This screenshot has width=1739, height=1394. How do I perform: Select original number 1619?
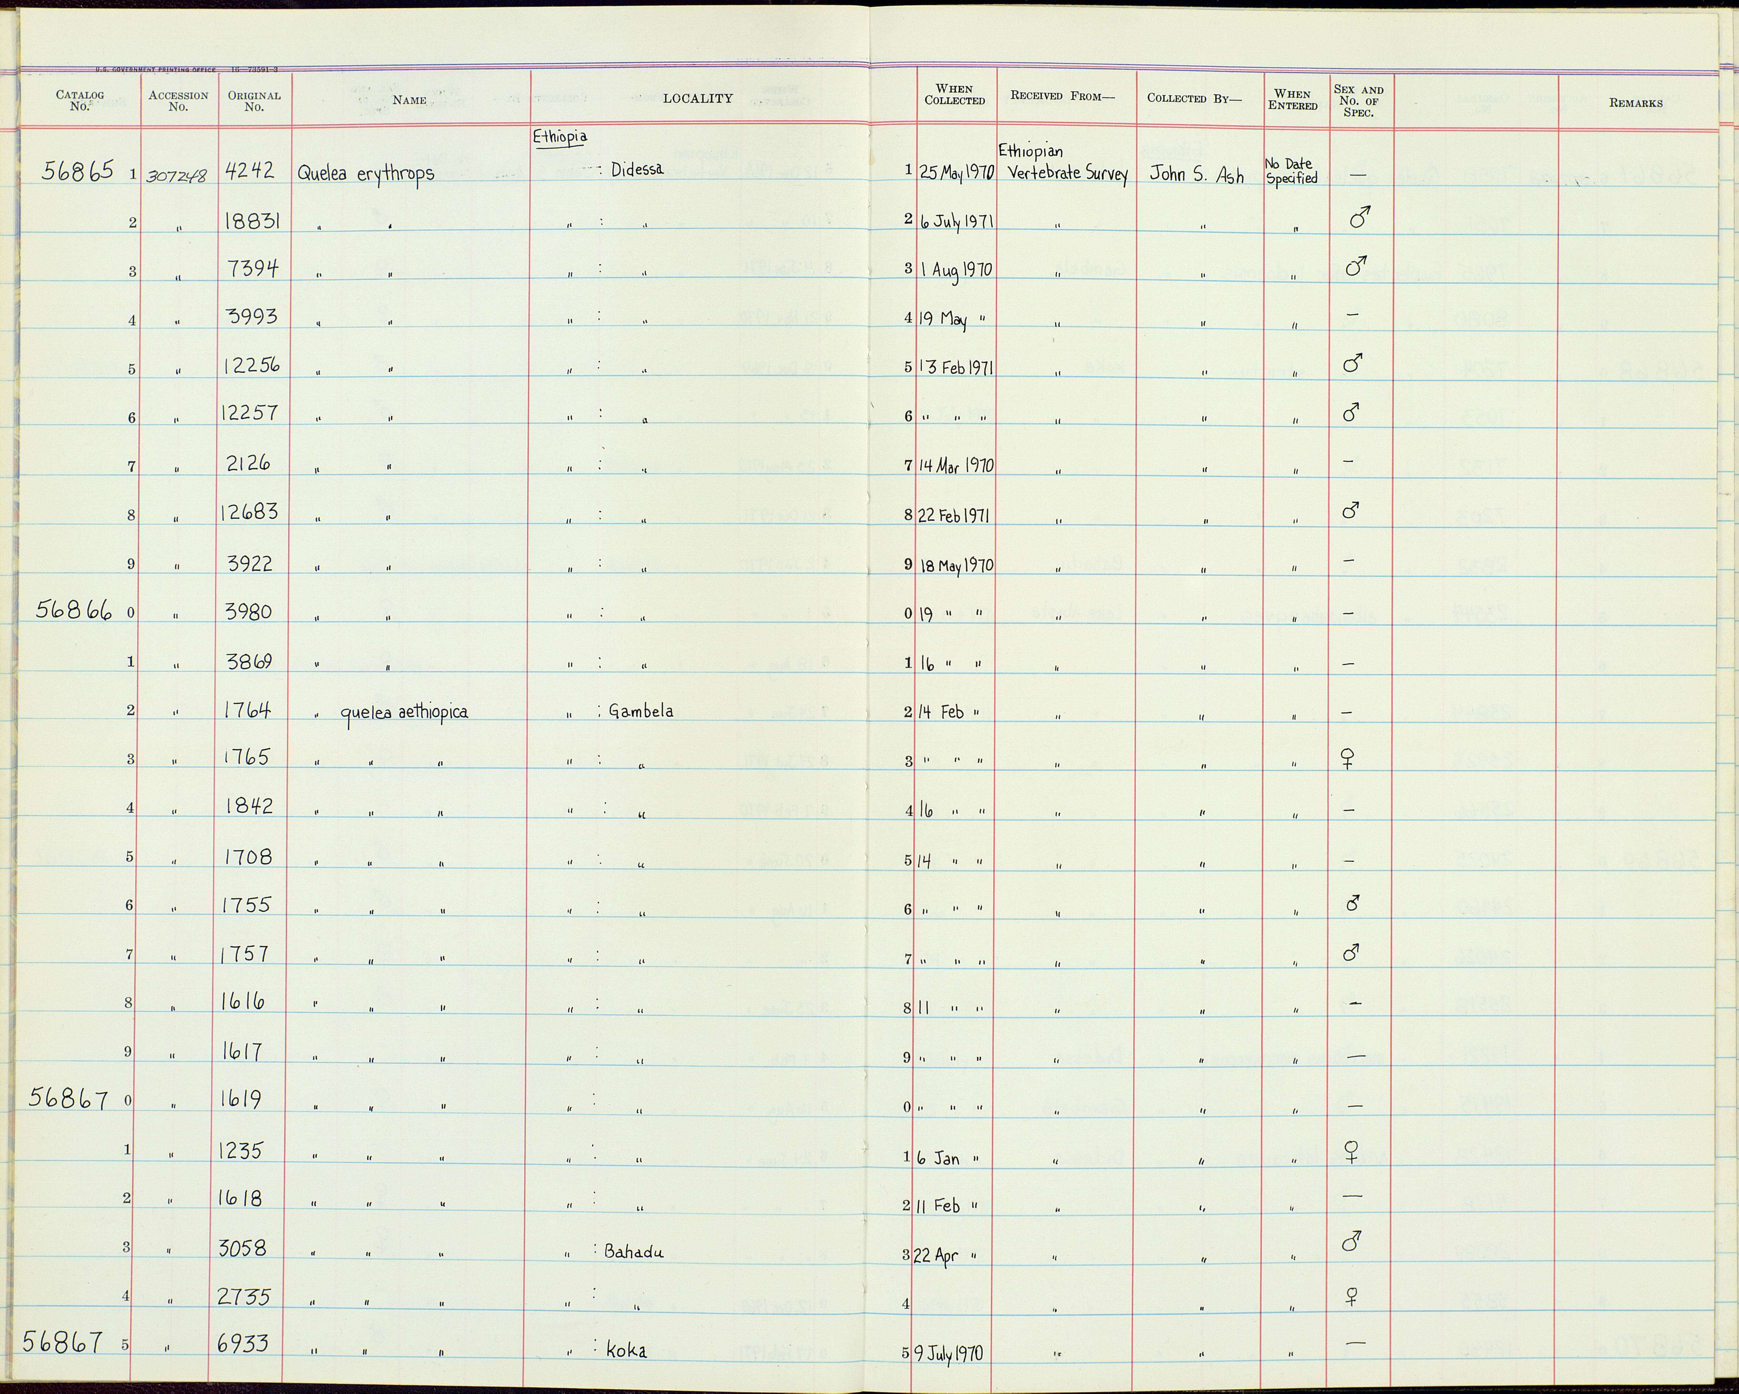point(241,1099)
